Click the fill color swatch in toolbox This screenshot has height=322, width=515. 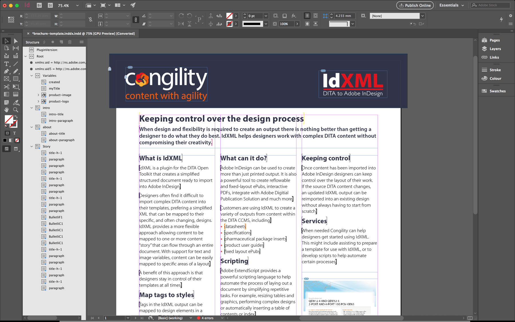click(x=9, y=119)
